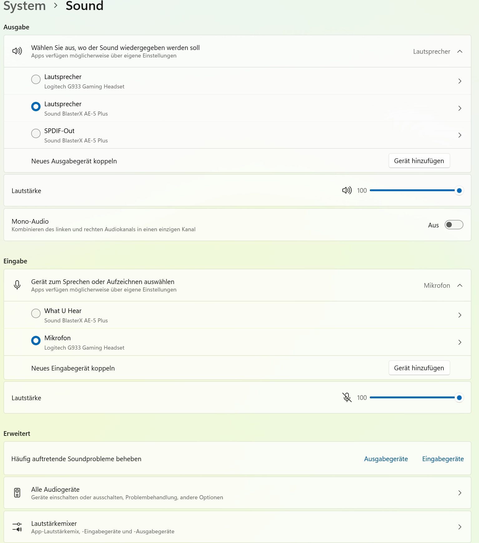Open details arrow for SPDIF-Out
The height and width of the screenshot is (543, 479).
(x=460, y=135)
